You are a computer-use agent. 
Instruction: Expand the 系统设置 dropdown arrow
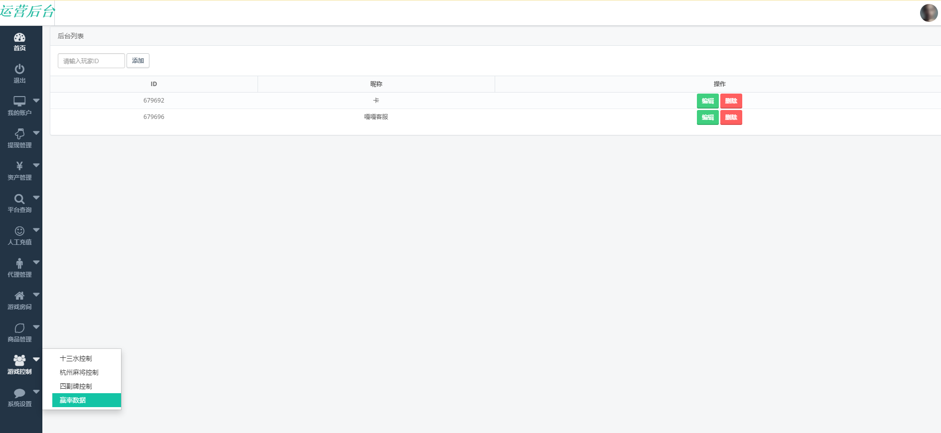(x=36, y=392)
